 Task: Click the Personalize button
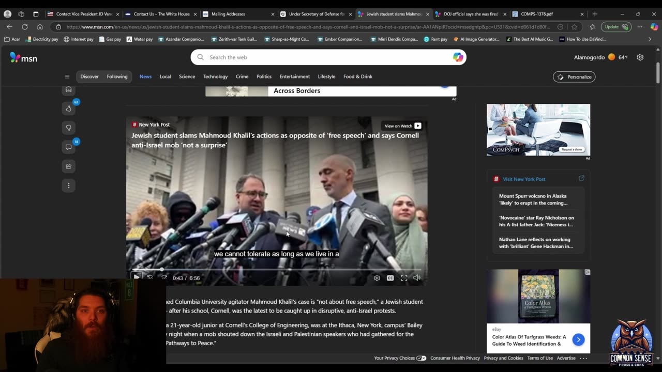pyautogui.click(x=574, y=76)
